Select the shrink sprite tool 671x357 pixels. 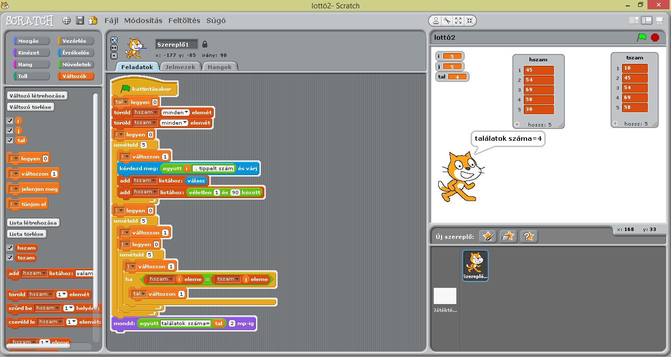pos(470,21)
